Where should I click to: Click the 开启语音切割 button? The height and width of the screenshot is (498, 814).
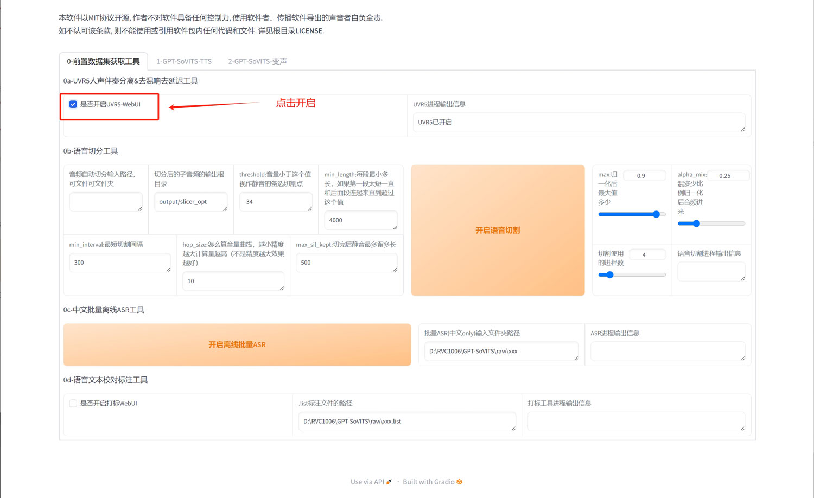(x=498, y=230)
